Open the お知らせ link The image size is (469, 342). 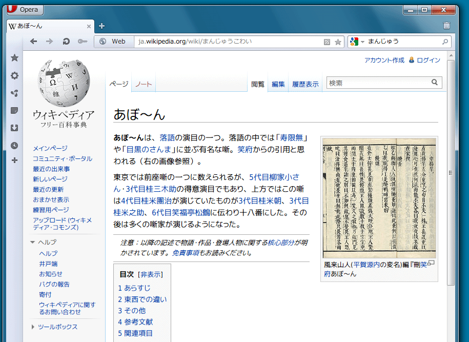point(51,274)
